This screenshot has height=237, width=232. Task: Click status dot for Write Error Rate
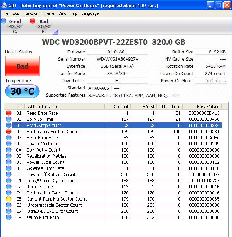tap(9, 217)
